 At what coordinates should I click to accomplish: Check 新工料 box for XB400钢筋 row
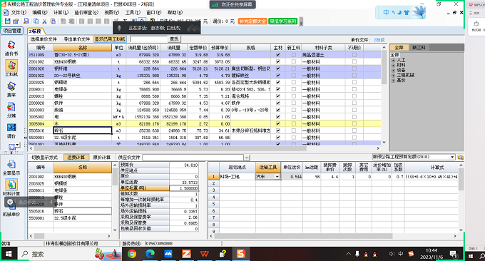tap(294, 61)
